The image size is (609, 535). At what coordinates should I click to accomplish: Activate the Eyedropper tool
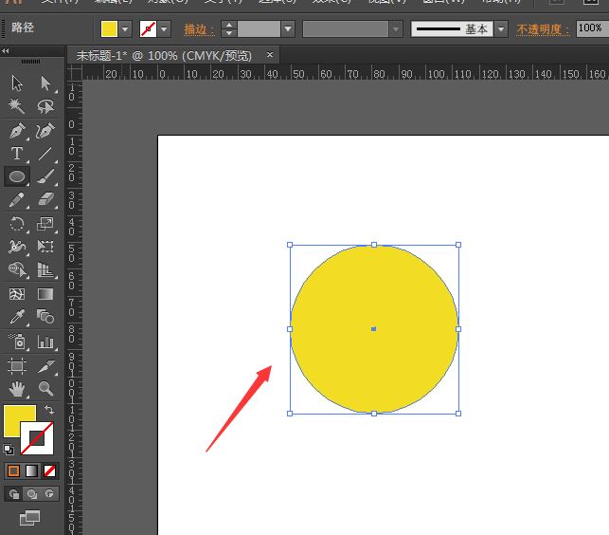(x=17, y=318)
